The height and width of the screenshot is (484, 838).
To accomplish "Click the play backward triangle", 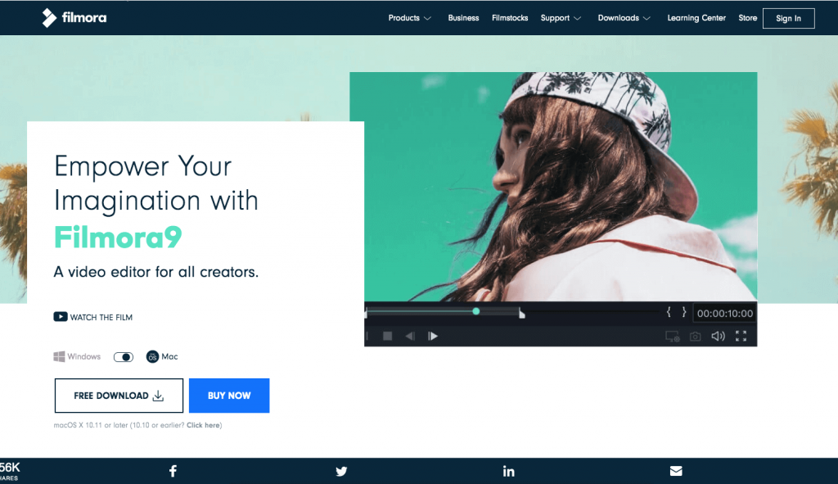I will coord(410,336).
